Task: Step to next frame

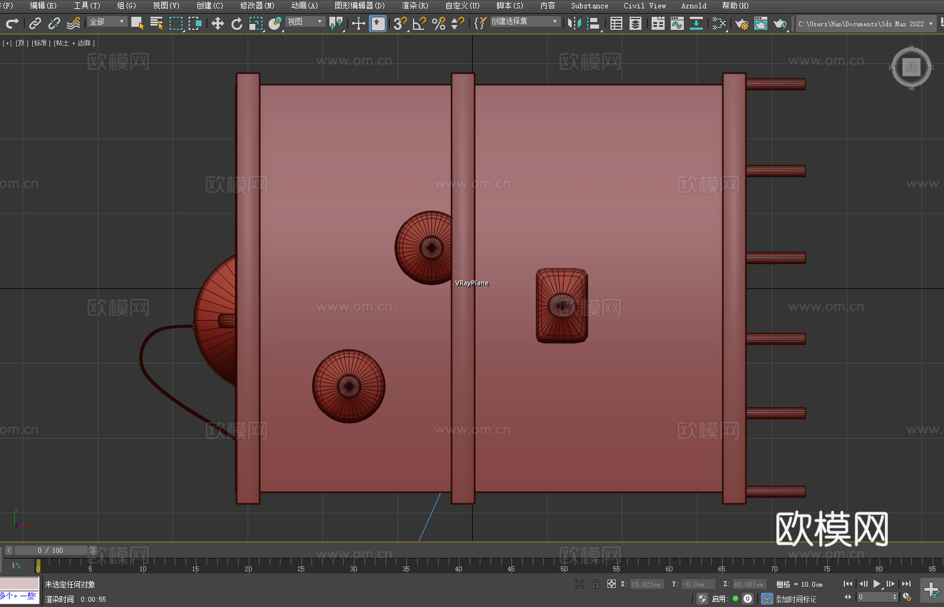Action: click(891, 584)
